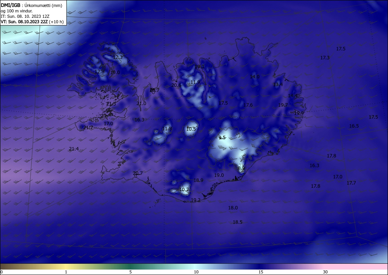This screenshot has height=275, width=388.
Task: Click the 15 label on color scale
Action: pyautogui.click(x=261, y=272)
